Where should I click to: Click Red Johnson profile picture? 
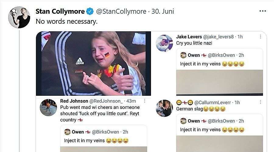point(48,108)
